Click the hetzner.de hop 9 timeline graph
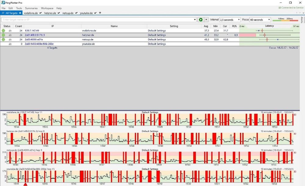305x186 pixels. tap(150, 138)
